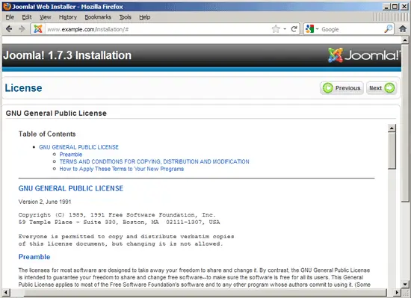This screenshot has width=411, height=298.
Task: Open the Help menu
Action: 144,17
